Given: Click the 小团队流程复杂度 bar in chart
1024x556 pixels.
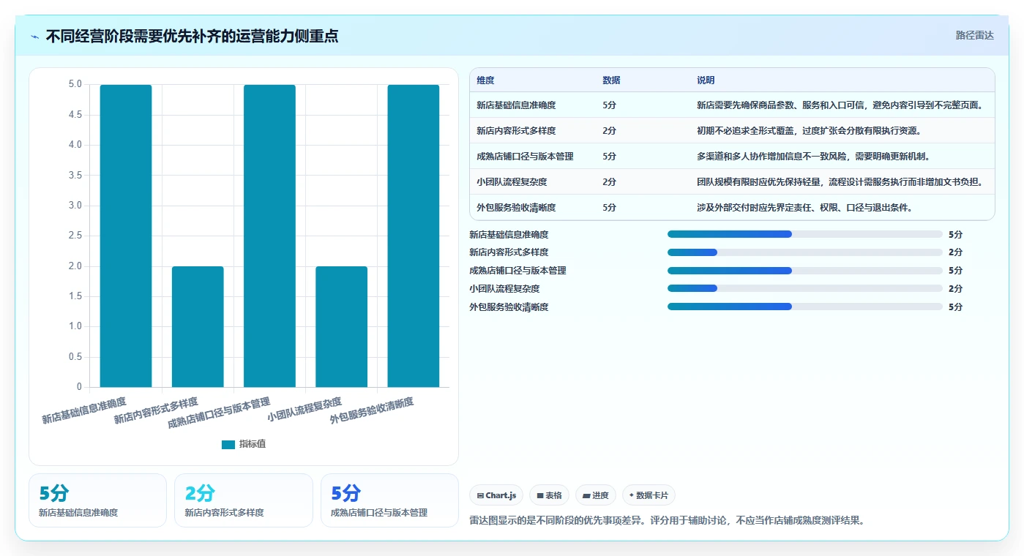Looking at the screenshot, I should 341,326.
